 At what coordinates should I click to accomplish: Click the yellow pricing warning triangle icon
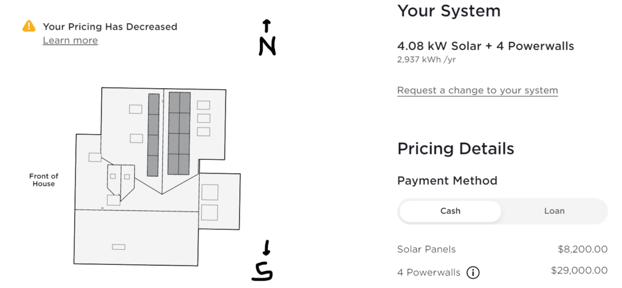click(x=29, y=26)
